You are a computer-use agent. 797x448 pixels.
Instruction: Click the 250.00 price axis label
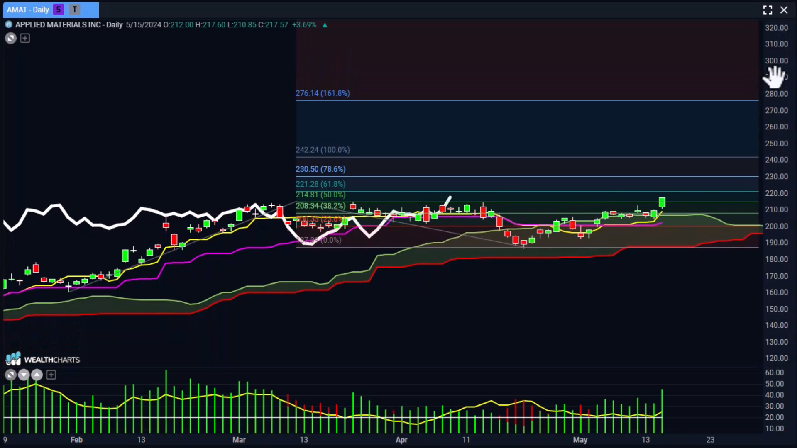(776, 144)
